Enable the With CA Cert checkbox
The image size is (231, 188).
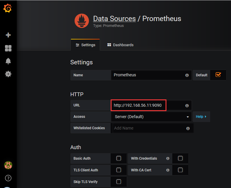[x=180, y=170]
